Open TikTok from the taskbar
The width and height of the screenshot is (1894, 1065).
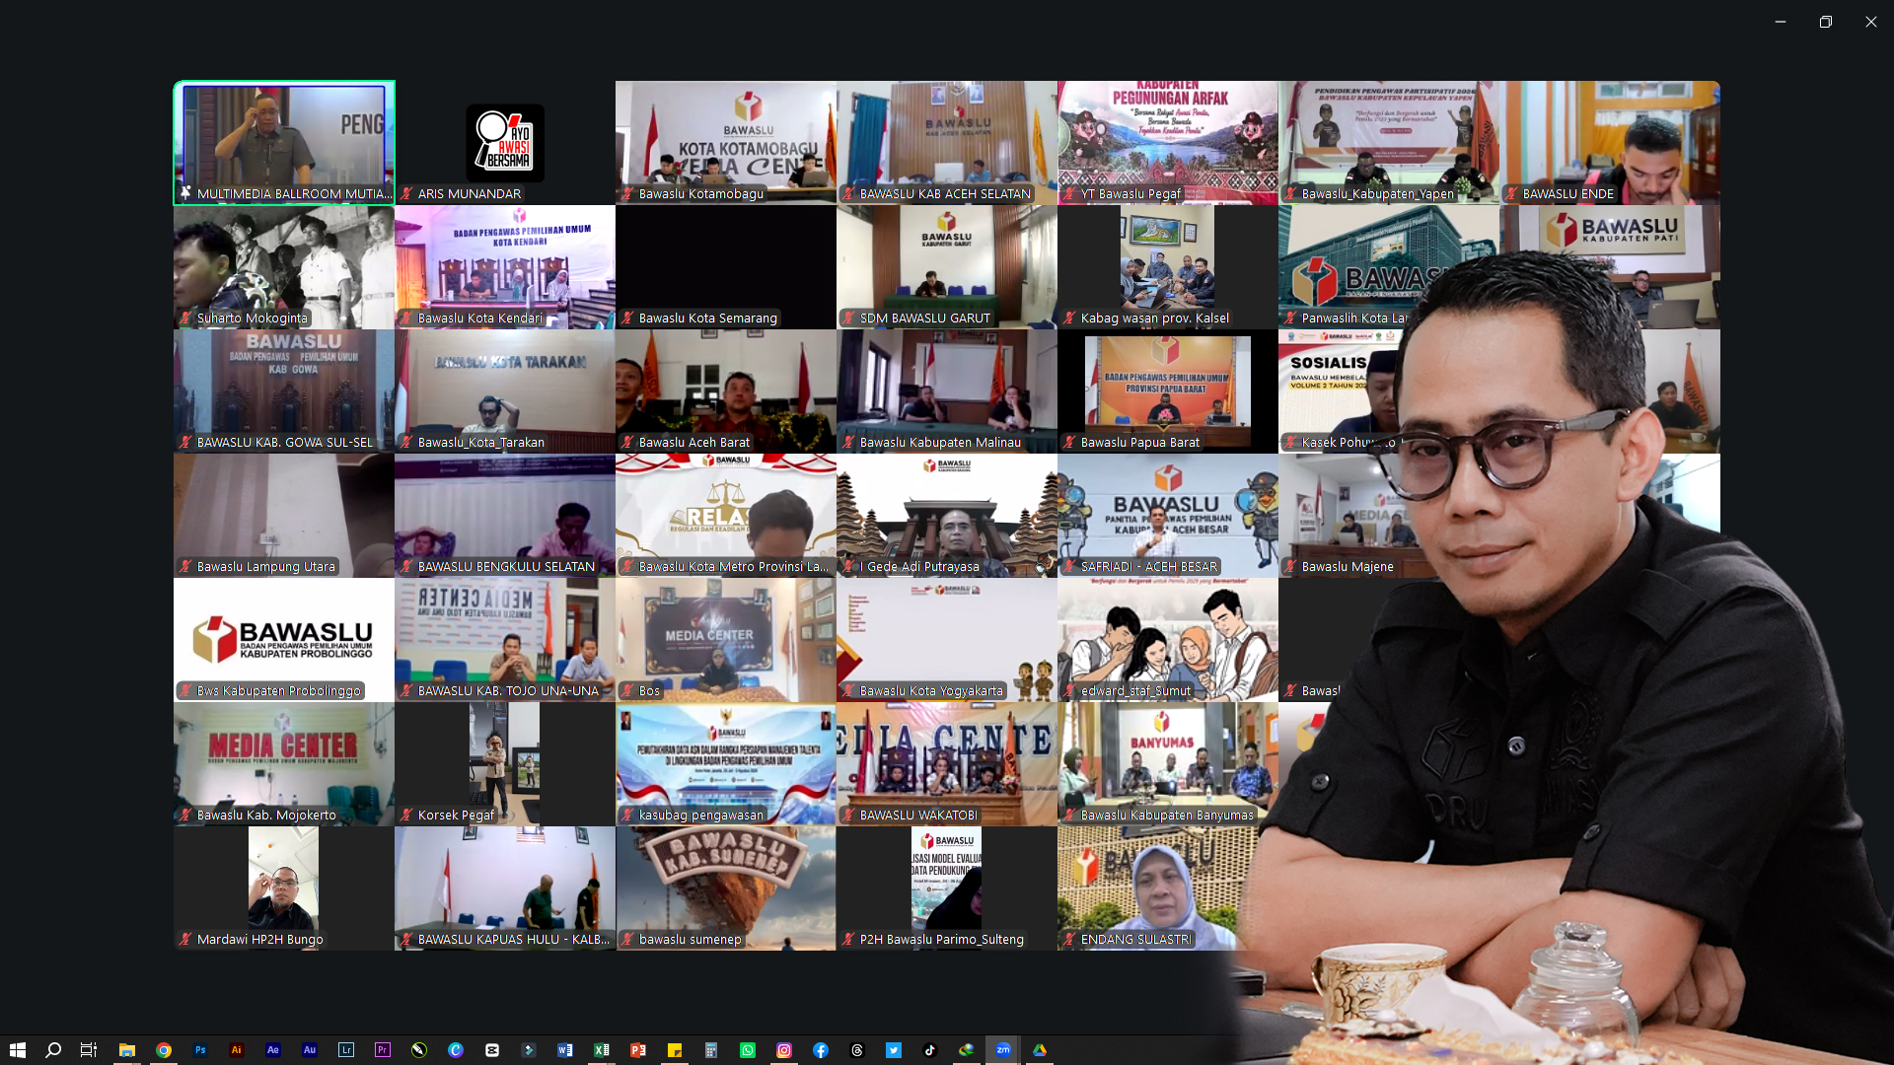[930, 1050]
